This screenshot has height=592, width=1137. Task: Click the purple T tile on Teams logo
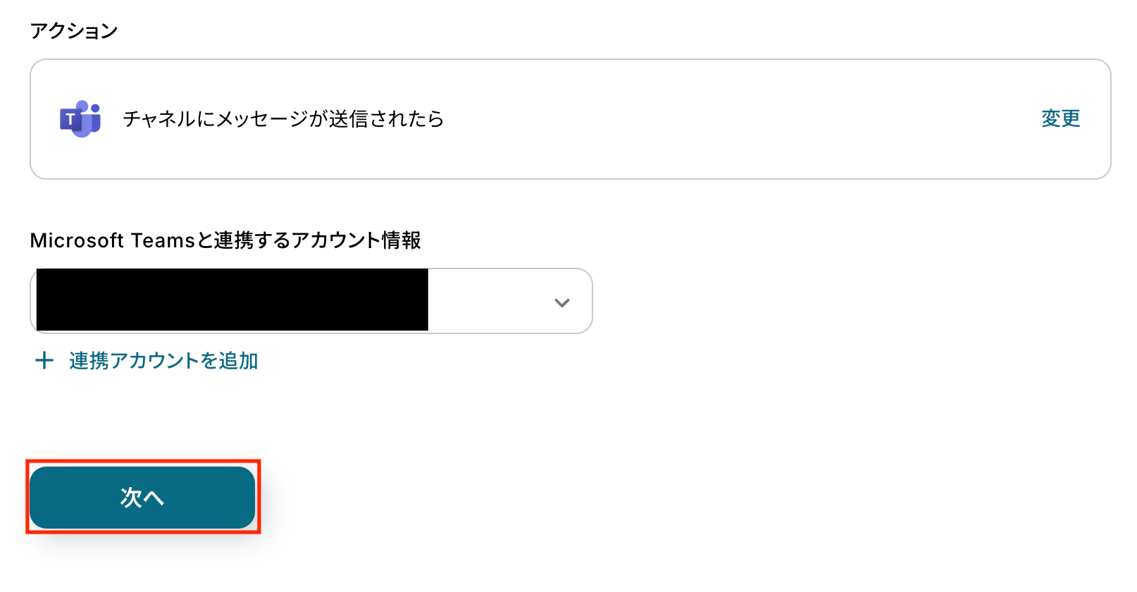(70, 119)
